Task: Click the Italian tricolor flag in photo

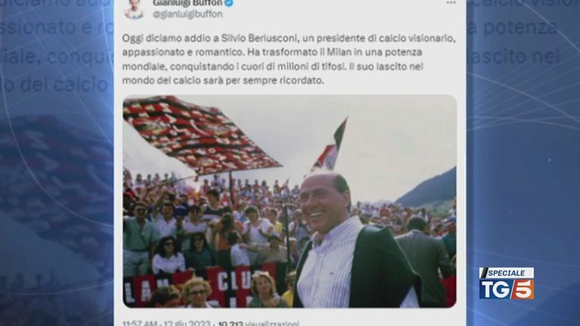Action: click(x=330, y=146)
